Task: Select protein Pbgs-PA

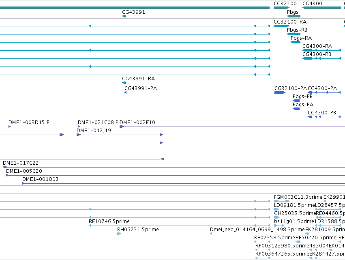Action: 296,109
